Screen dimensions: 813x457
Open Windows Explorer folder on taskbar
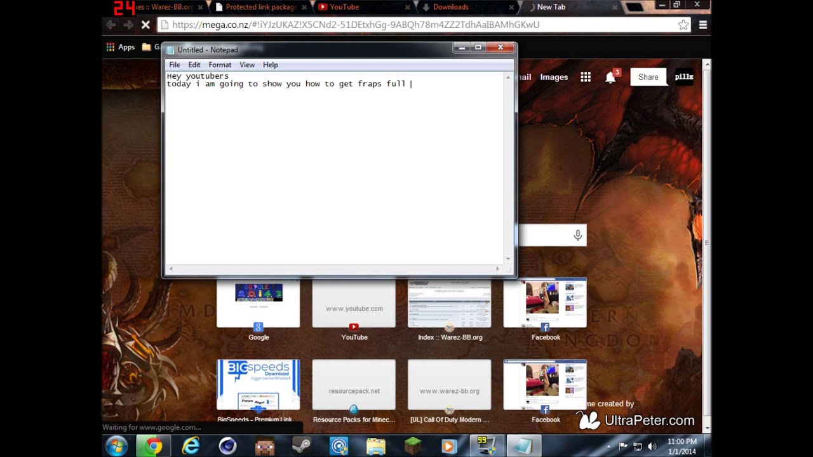(x=375, y=446)
